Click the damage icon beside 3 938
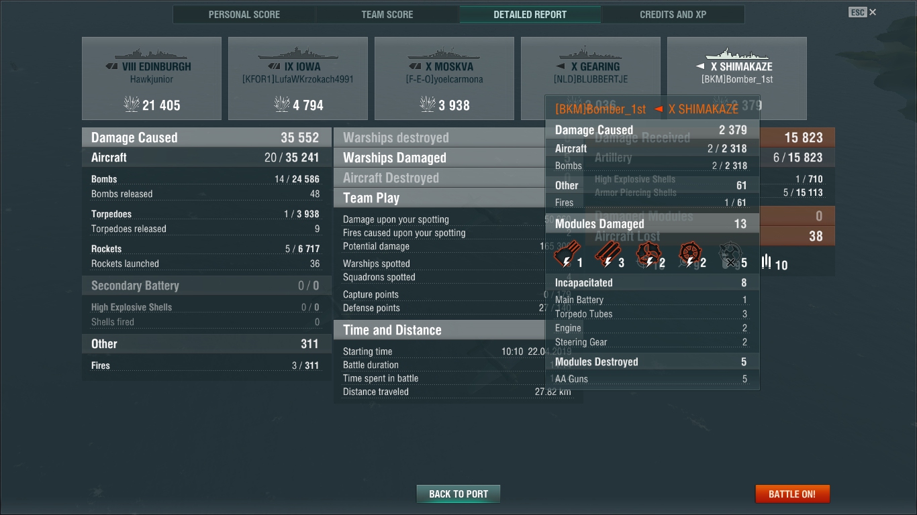Screen dimensions: 917x515 coord(428,104)
